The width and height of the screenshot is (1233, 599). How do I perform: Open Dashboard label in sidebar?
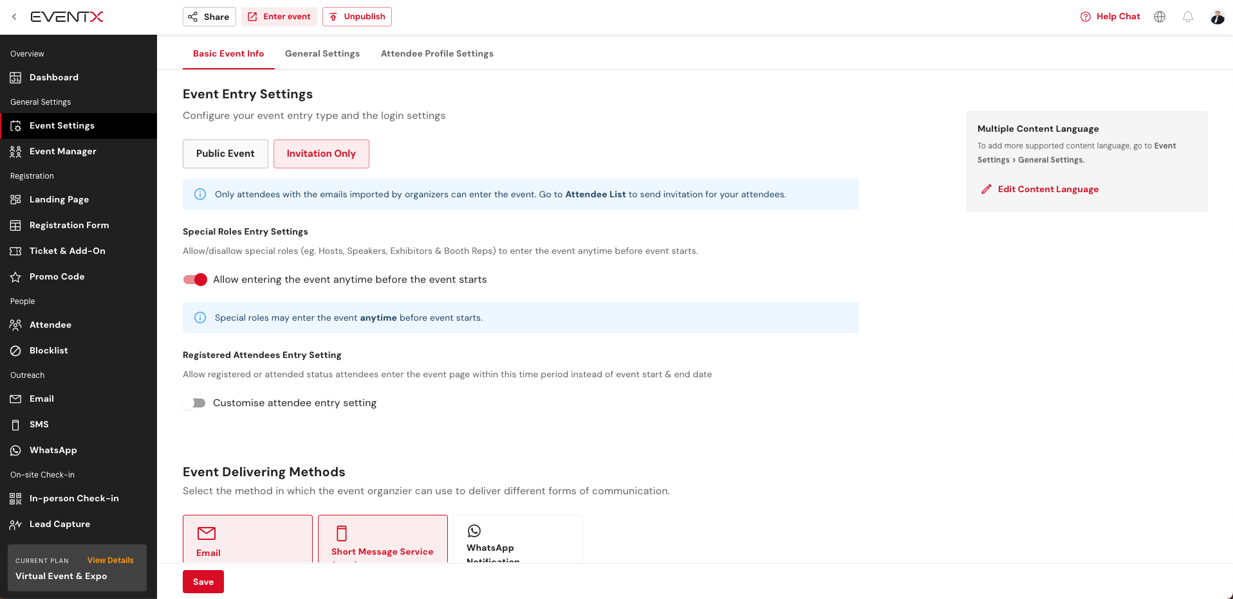tap(54, 77)
